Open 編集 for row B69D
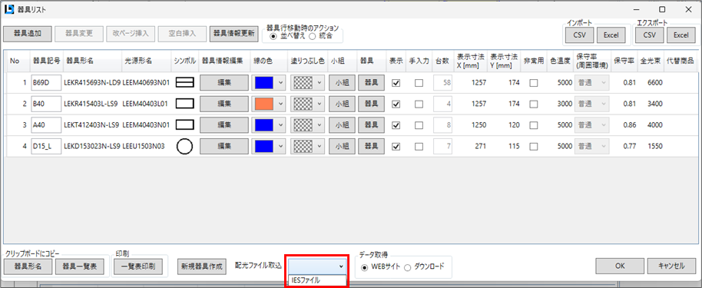The width and height of the screenshot is (702, 288). pyautogui.click(x=224, y=82)
